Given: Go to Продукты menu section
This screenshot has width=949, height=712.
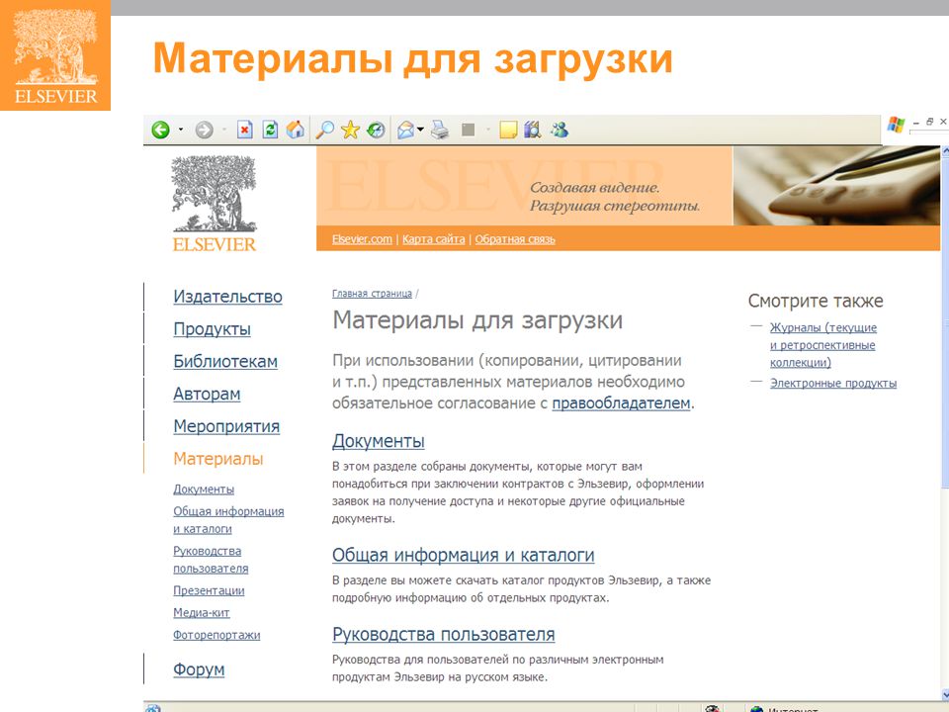Looking at the screenshot, I should 212,328.
